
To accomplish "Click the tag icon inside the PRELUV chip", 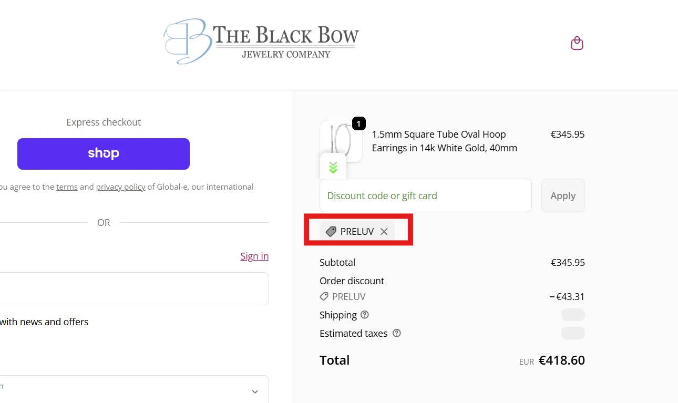I will pos(331,231).
